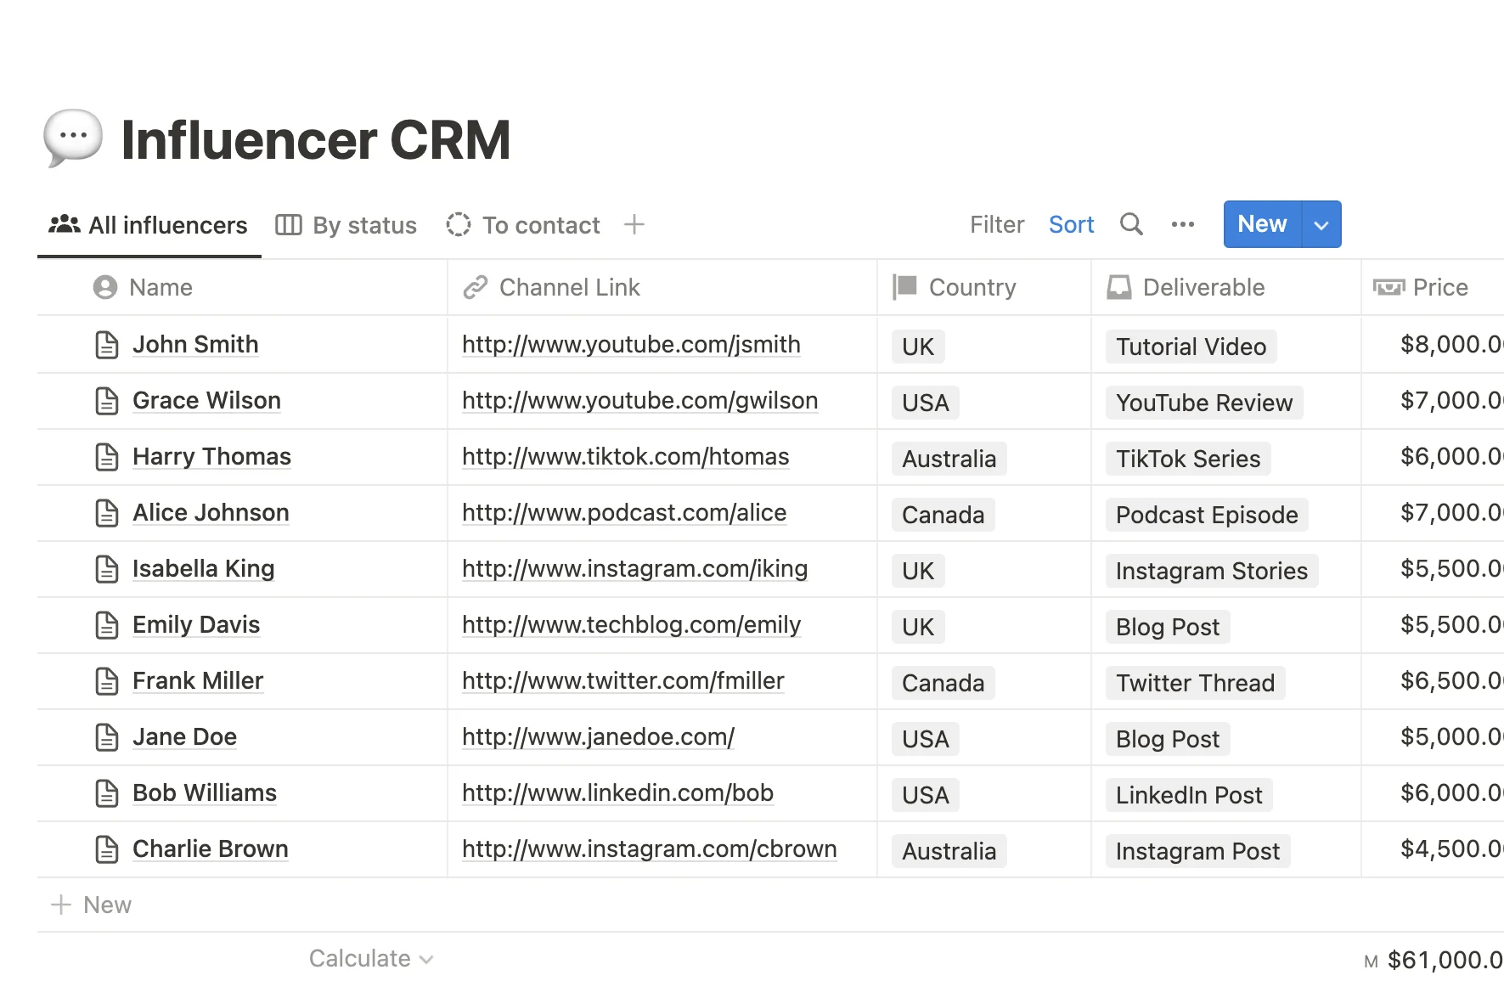Image resolution: width=1504 pixels, height=981 pixels.
Task: Open the Calculate dropdown at the bottom
Action: (370, 958)
